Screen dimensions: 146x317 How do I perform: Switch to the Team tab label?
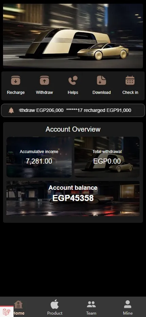91,313
